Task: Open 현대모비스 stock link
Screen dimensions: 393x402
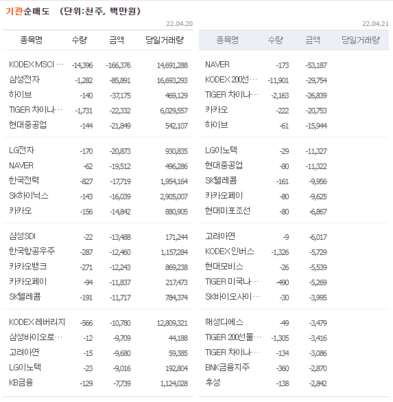Action: (x=224, y=267)
